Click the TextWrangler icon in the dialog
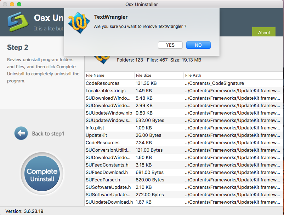Image resolution: width=284 pixels, height=215 pixels. 79,22
